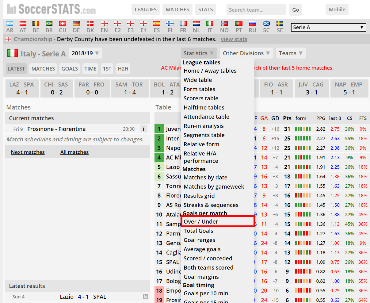Select Both teams scored menu entry

pos(208,267)
